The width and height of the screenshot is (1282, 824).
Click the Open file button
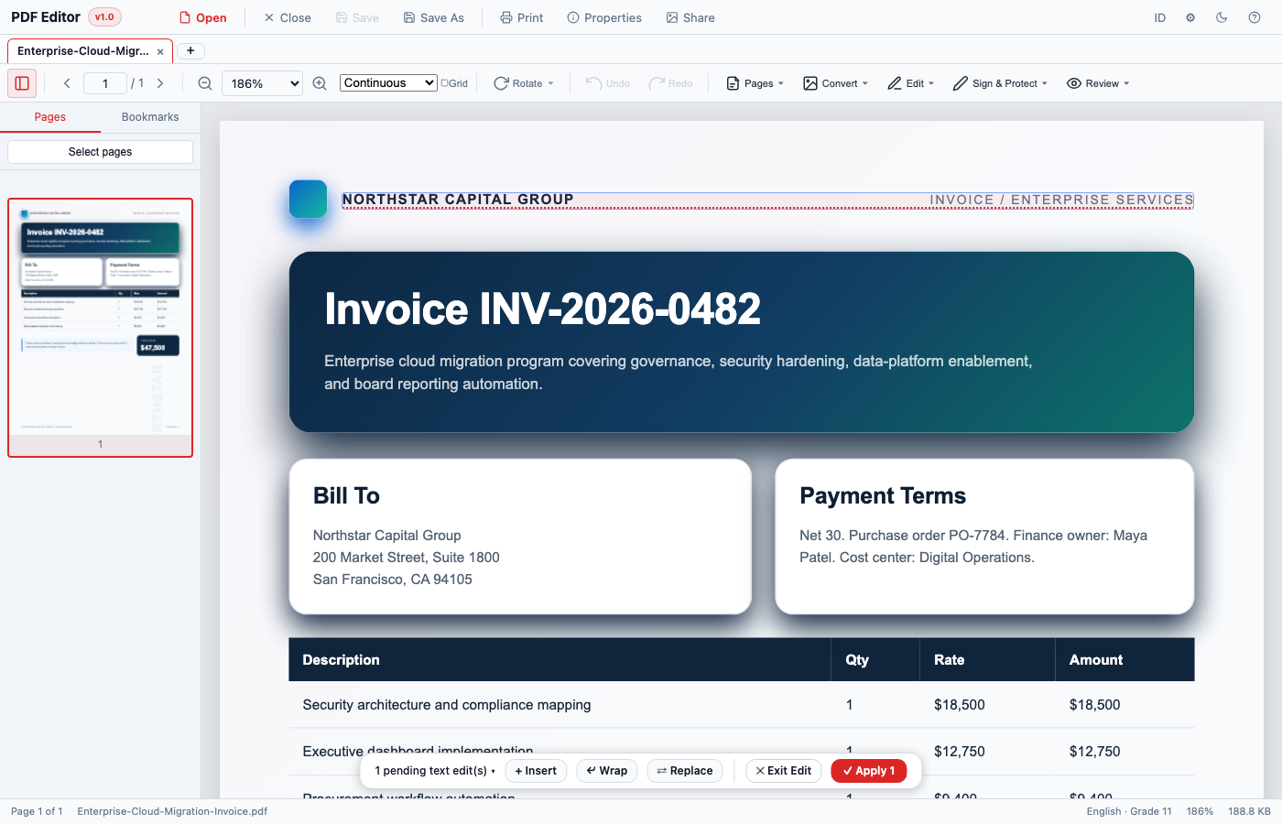pos(202,17)
